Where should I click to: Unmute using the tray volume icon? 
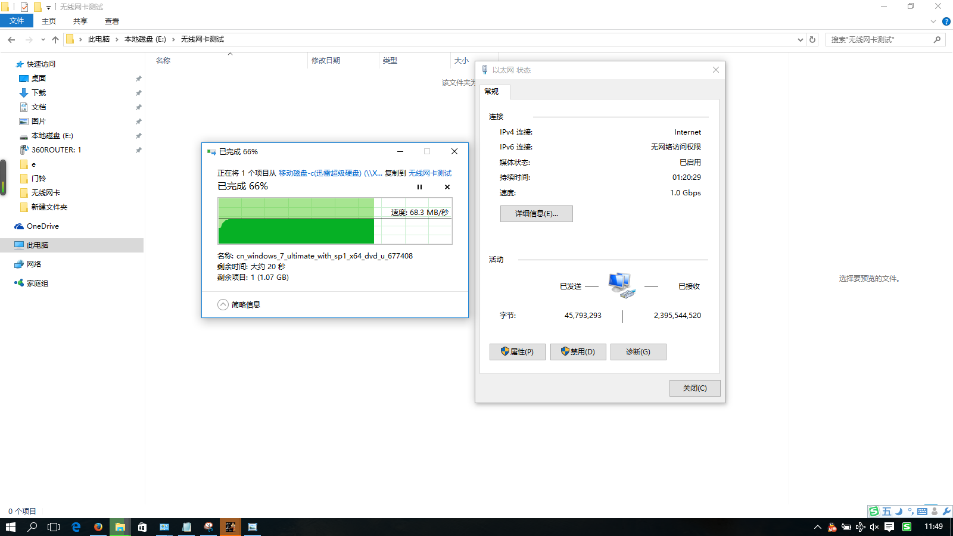click(874, 527)
